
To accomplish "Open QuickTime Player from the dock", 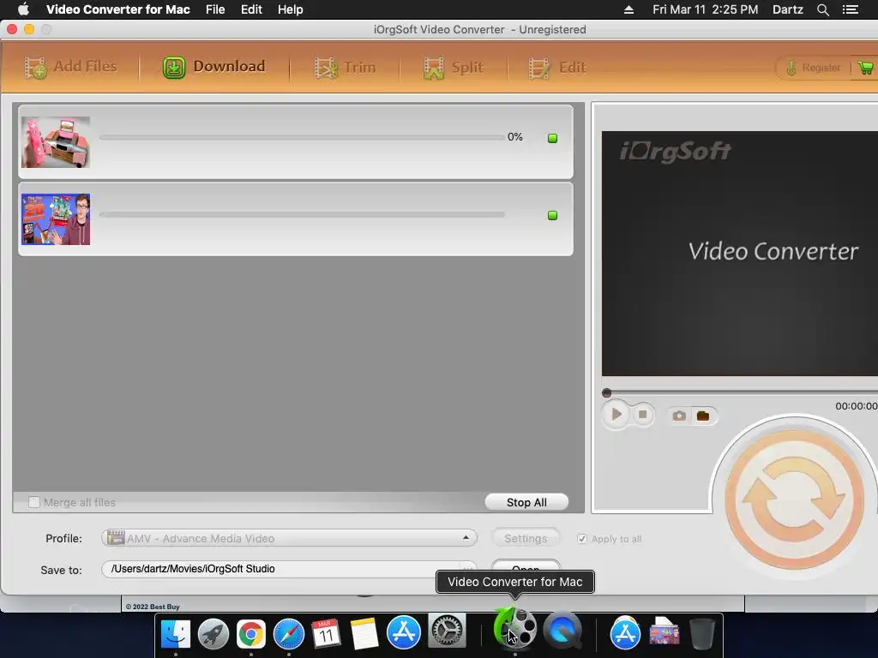I will click(x=562, y=631).
